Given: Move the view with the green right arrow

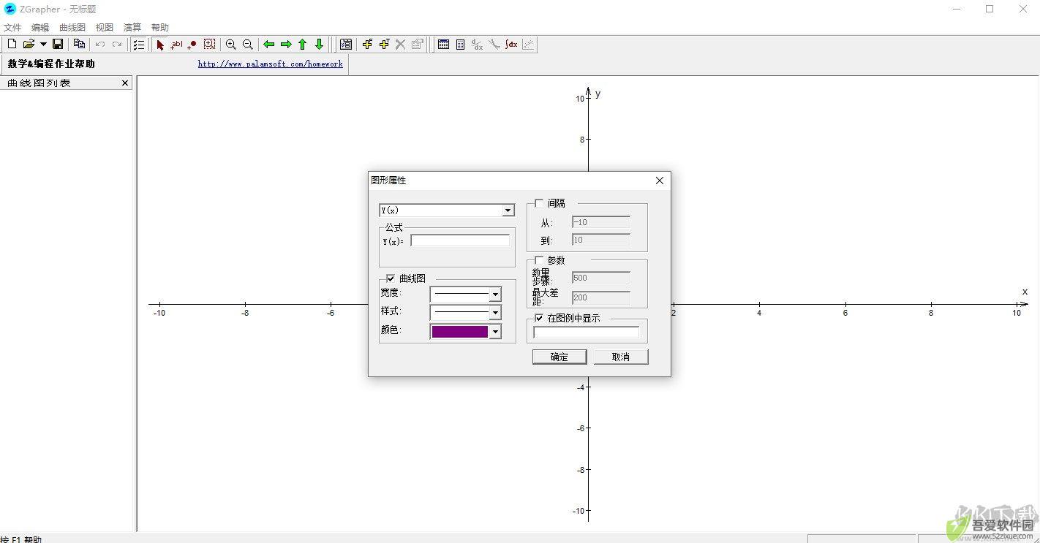Looking at the screenshot, I should (x=286, y=45).
